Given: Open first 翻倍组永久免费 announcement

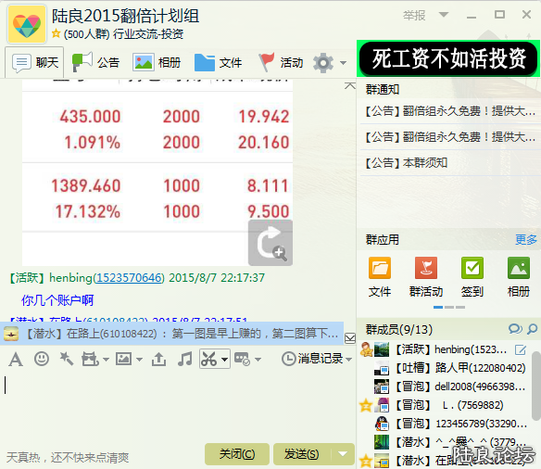Looking at the screenshot, I should point(450,111).
